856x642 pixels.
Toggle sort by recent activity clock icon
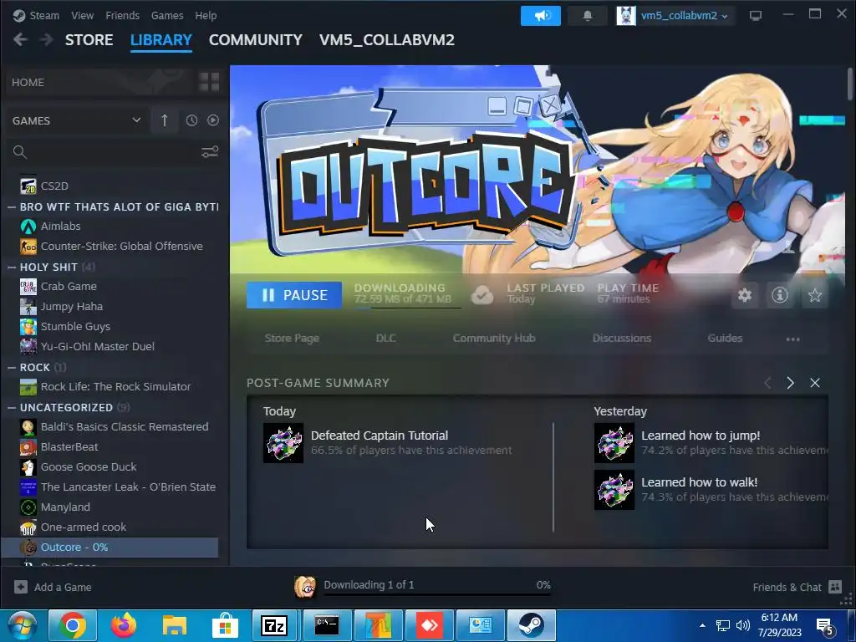coord(191,120)
